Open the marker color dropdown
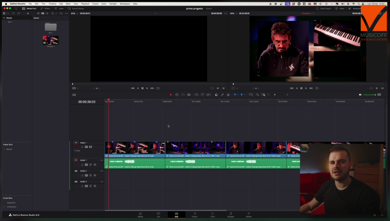390x221 pixels. [245, 94]
